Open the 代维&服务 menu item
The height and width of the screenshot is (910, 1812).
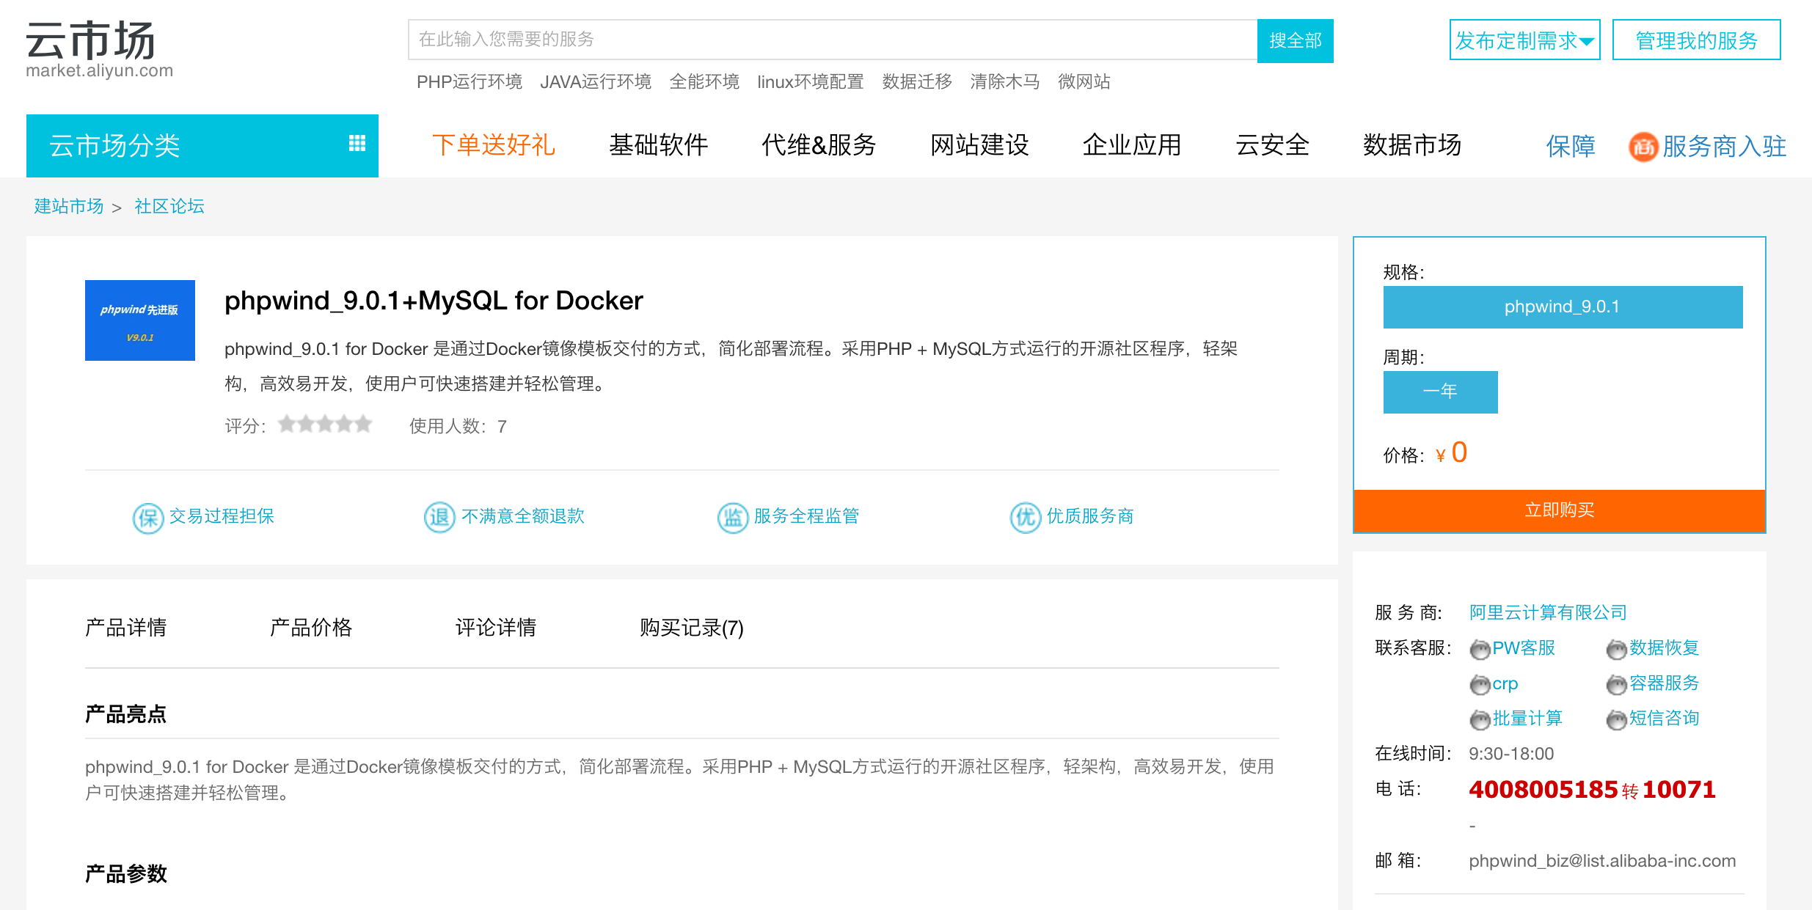[x=819, y=145]
